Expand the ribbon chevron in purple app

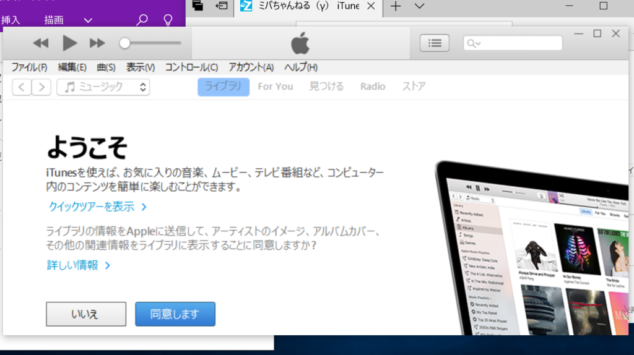[x=88, y=20]
